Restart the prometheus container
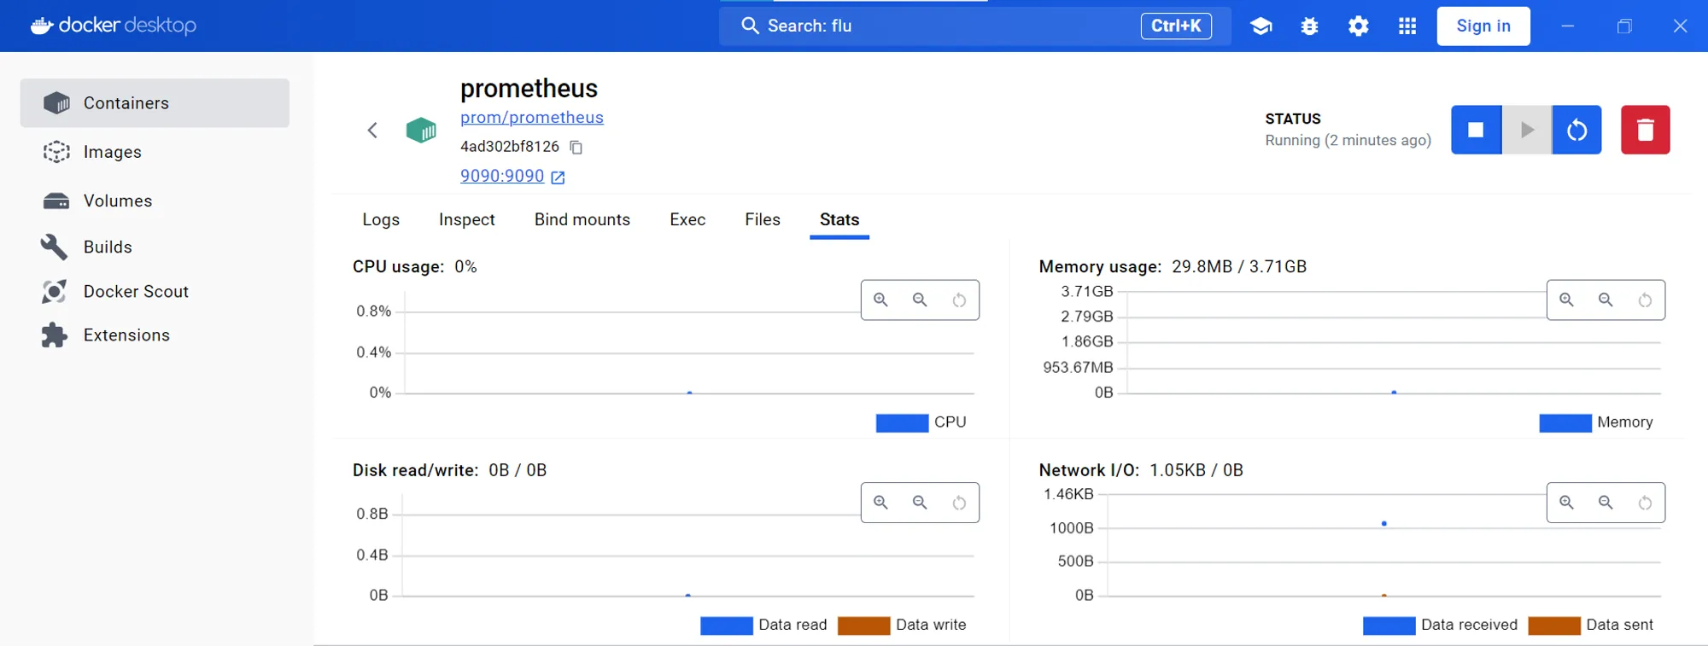The image size is (1708, 646). point(1577,130)
